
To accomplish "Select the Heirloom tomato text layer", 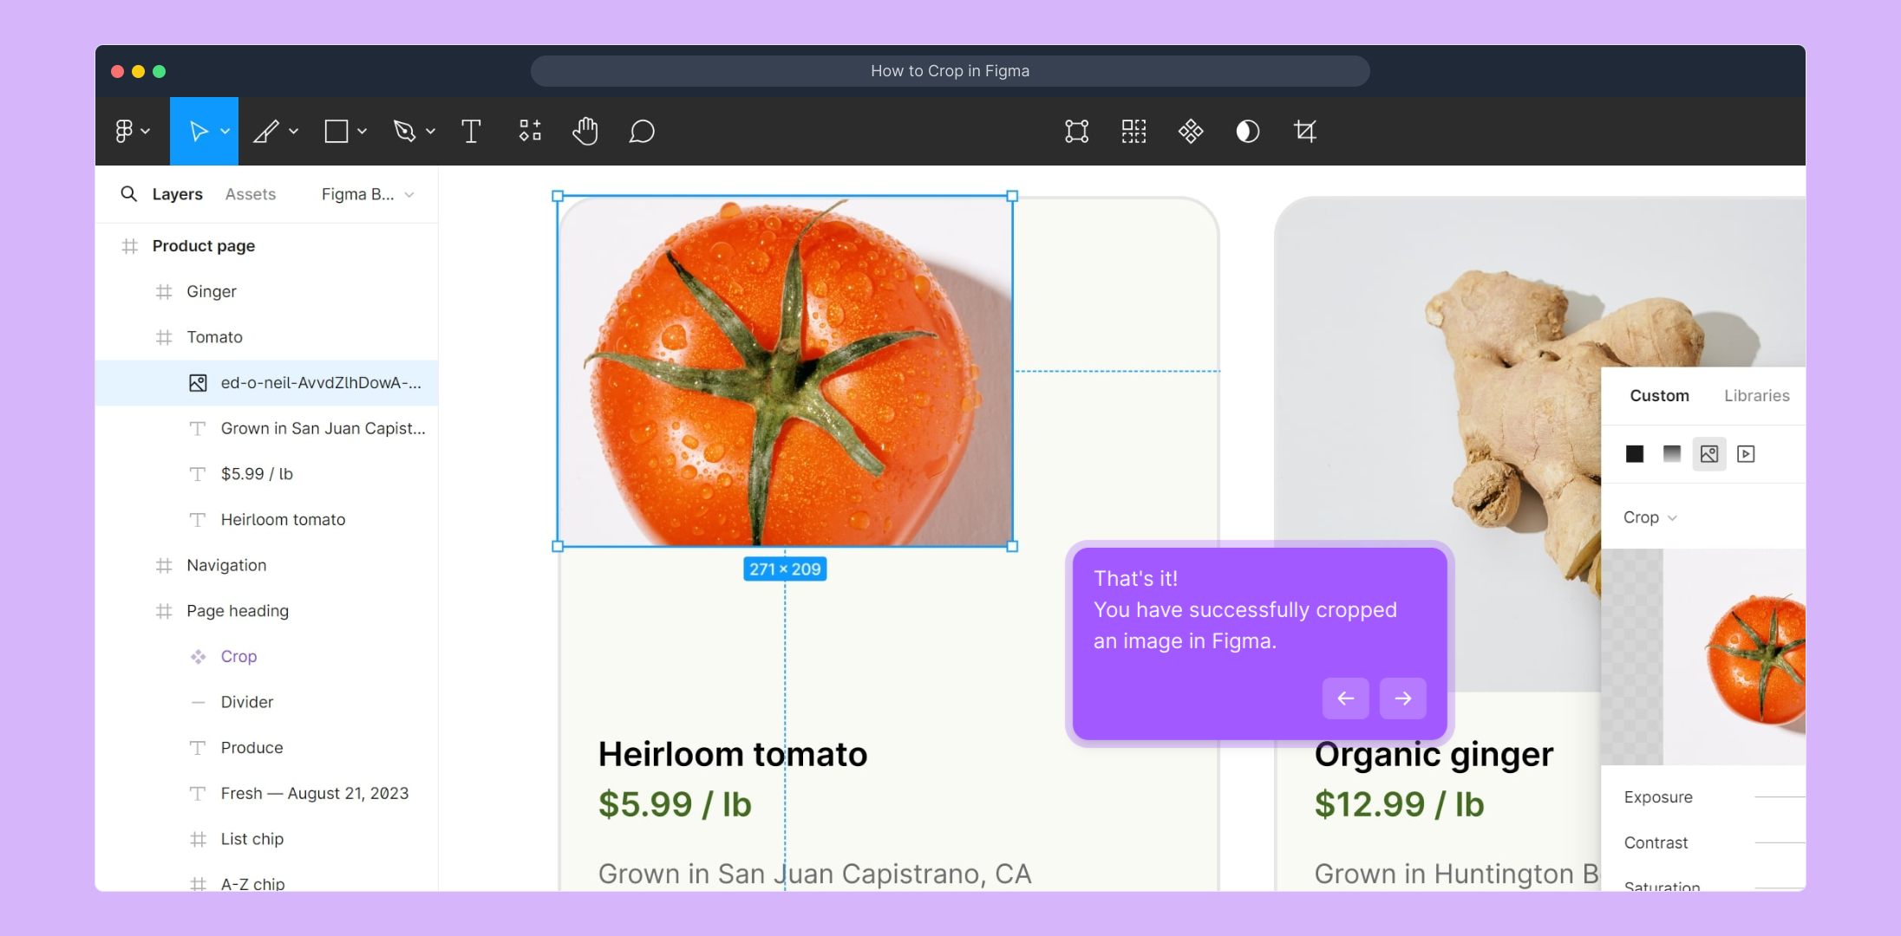I will pyautogui.click(x=283, y=520).
